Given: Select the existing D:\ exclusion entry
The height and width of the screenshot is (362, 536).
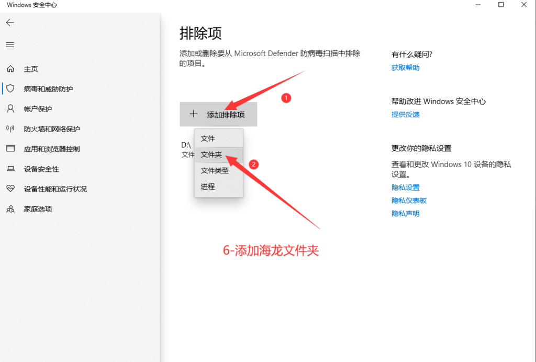Looking at the screenshot, I should pyautogui.click(x=187, y=149).
